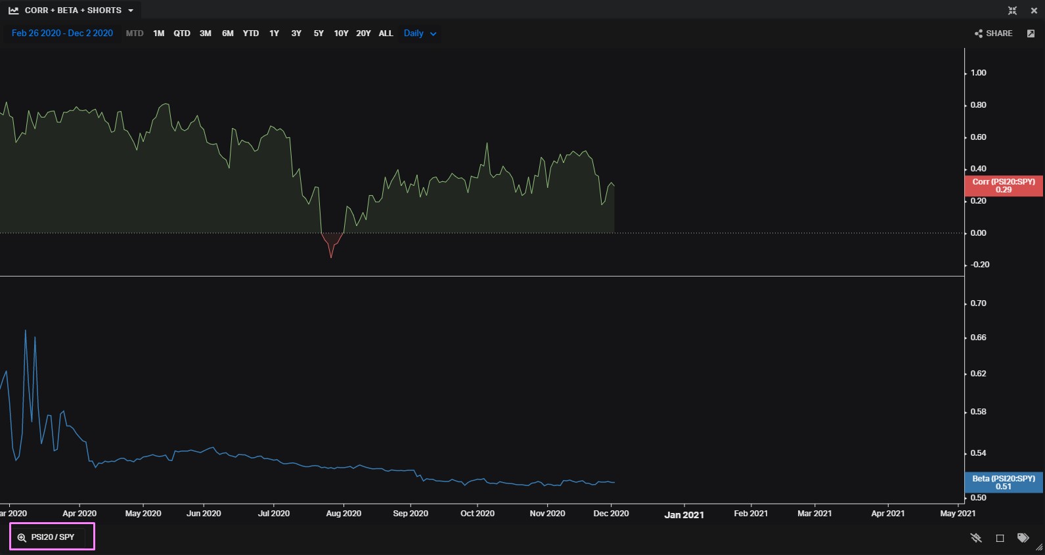Click the chart icon beside CORR + BETA + SHORTS

coord(13,11)
